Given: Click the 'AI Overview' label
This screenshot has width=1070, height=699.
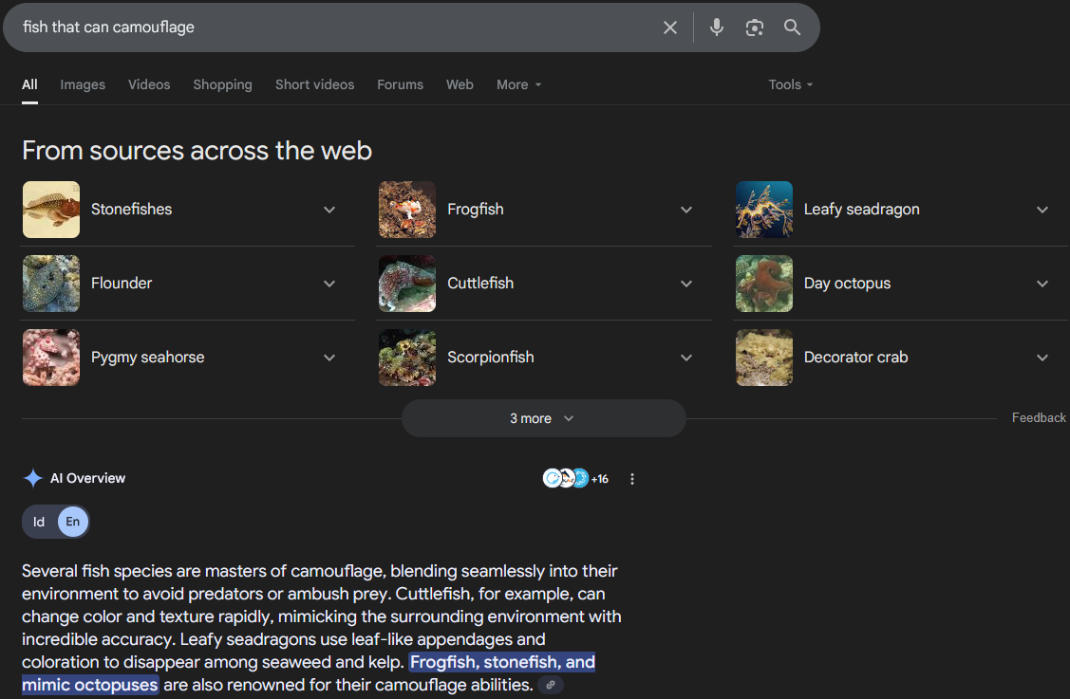Looking at the screenshot, I should click(87, 478).
